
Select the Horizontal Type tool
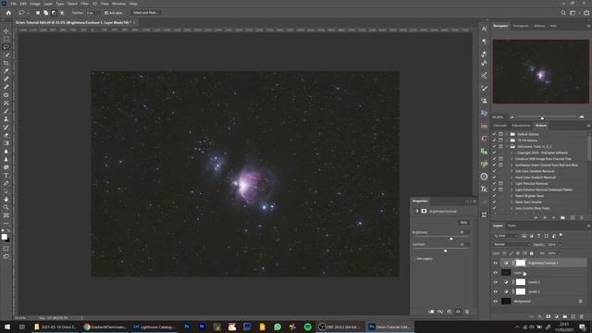(x=6, y=175)
